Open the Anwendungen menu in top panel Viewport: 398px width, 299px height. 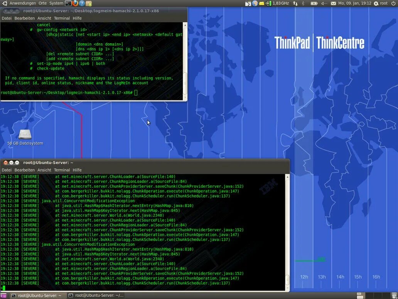click(x=23, y=3)
